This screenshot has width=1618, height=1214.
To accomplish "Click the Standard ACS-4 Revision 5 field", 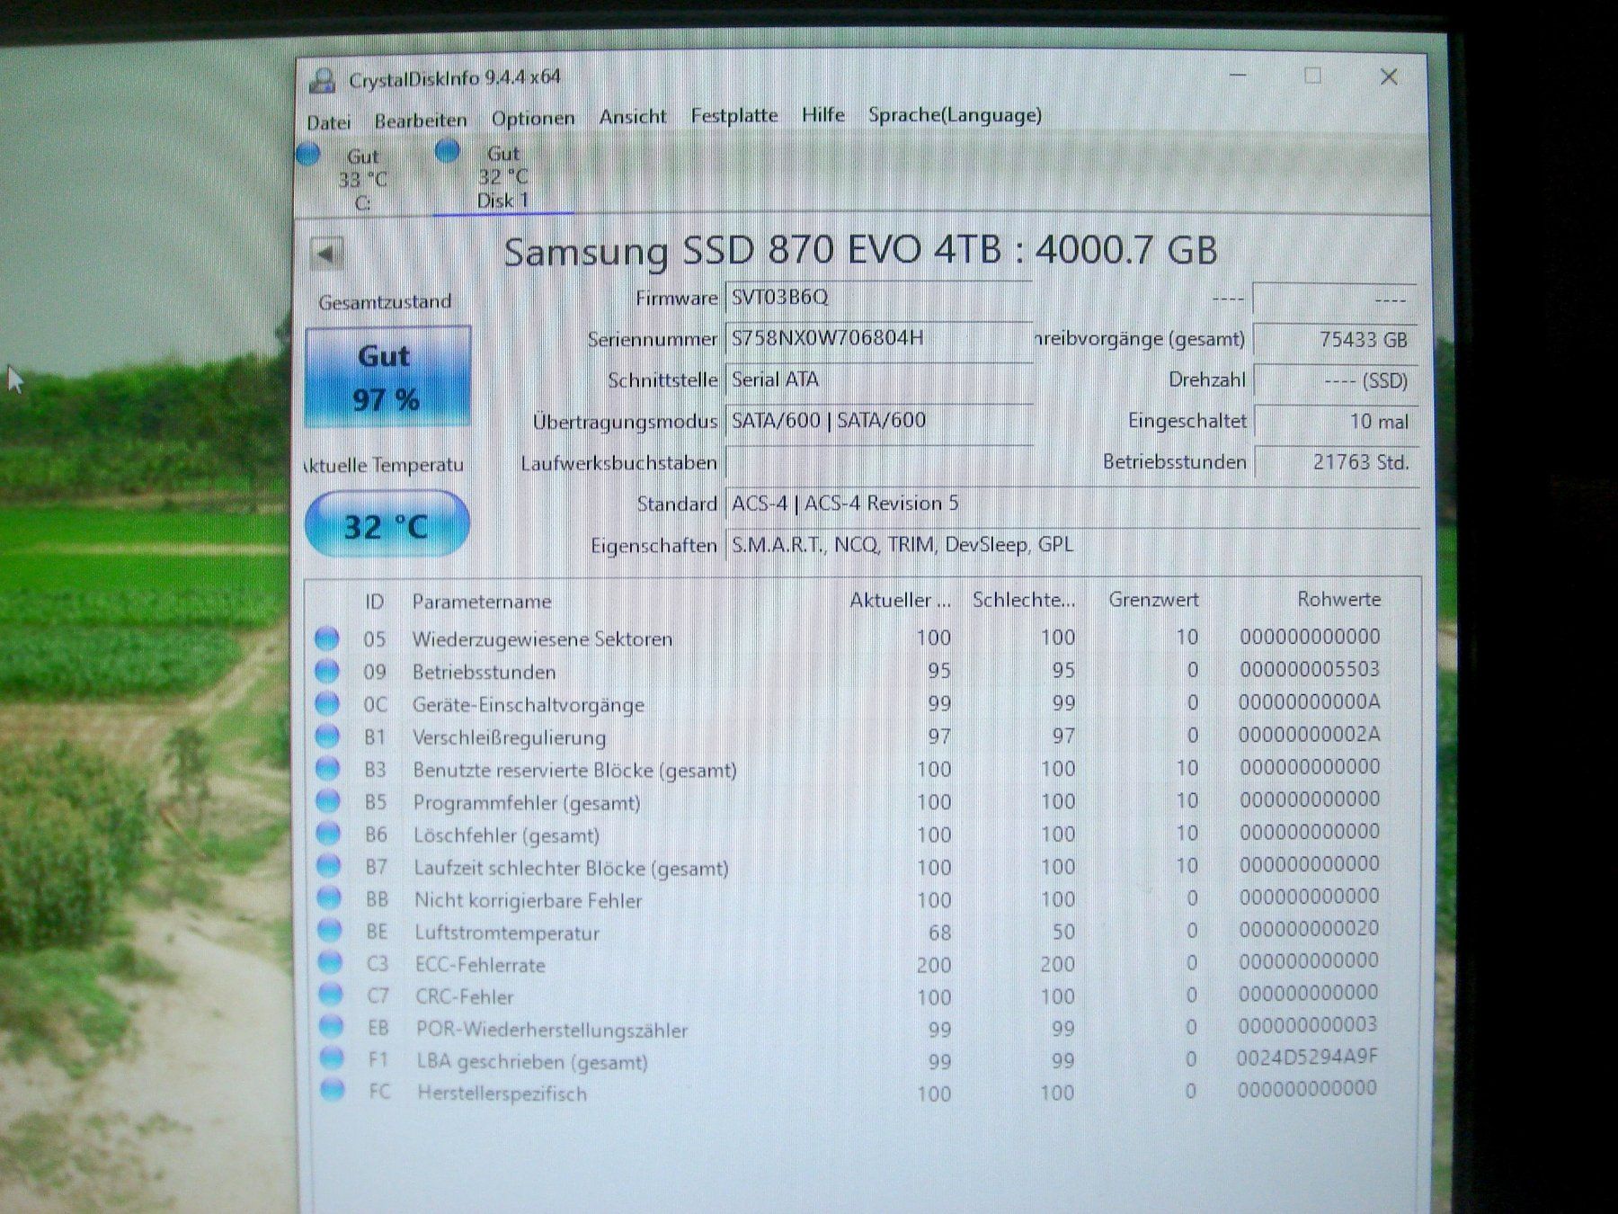I will pos(1072,504).
